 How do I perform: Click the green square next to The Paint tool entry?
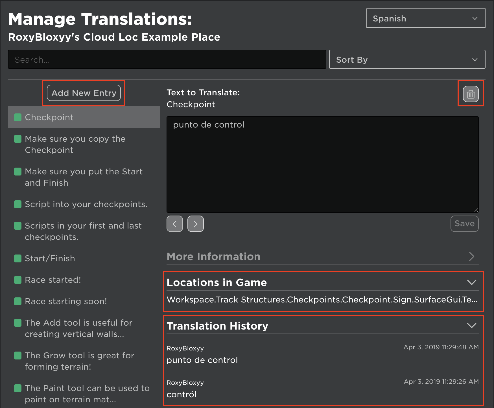(x=18, y=388)
